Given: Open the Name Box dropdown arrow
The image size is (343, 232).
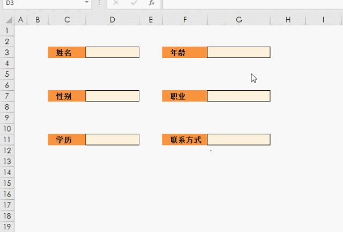Looking at the screenshot, I should (x=87, y=3).
